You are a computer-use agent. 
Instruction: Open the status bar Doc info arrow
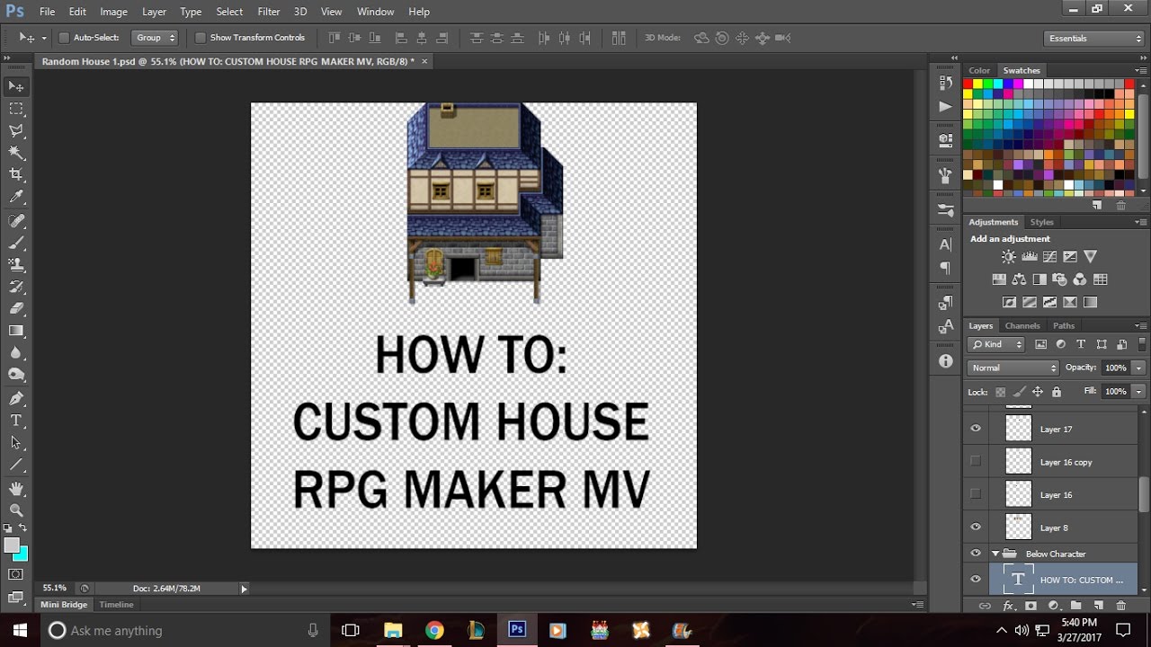(x=244, y=589)
